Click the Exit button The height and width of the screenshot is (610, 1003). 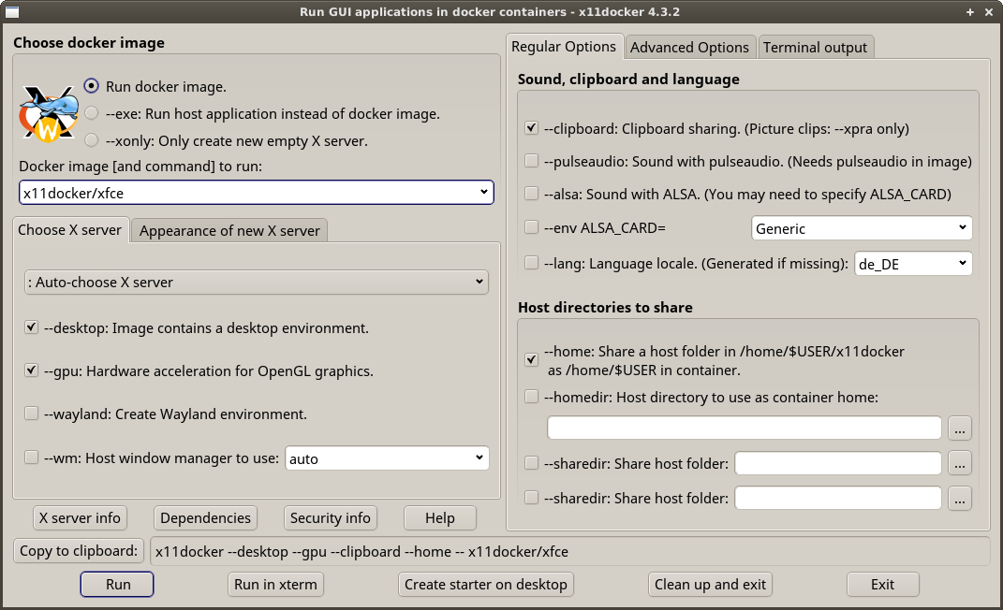883,585
